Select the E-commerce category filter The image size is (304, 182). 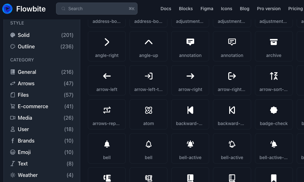[x=33, y=106]
